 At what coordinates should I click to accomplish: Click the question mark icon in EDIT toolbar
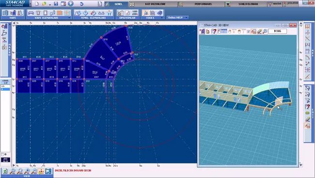pyautogui.click(x=307, y=107)
